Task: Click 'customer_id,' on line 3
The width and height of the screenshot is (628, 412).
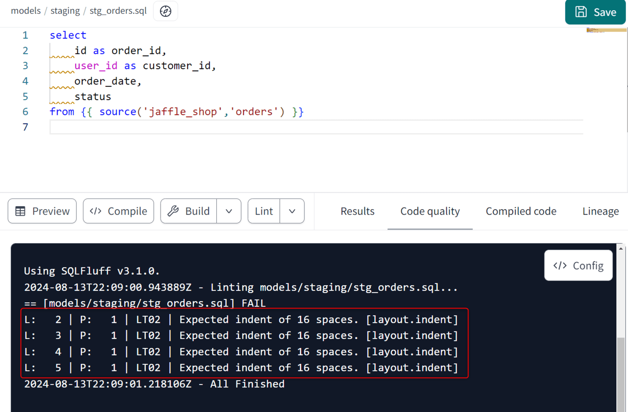Action: (179, 66)
